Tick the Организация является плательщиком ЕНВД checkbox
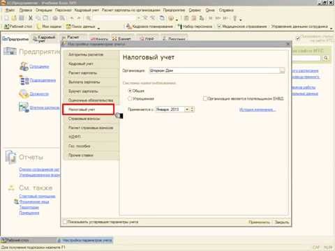 205,98
